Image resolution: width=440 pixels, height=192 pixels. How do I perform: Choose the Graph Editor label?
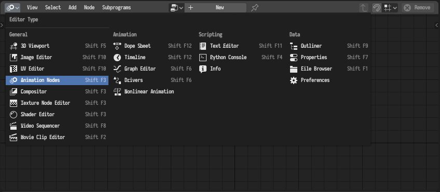coord(140,69)
